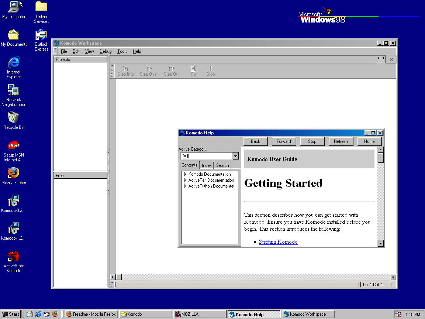Viewport: 425px width, 319px height.
Task: Launch Internet Explorer from quick launch bar
Action: pyautogui.click(x=38, y=314)
